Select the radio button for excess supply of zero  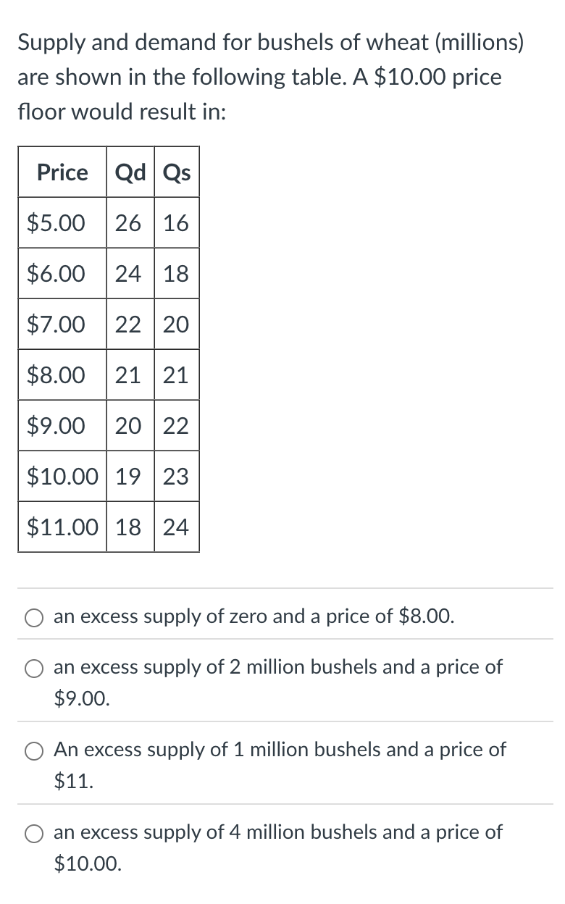pyautogui.click(x=33, y=616)
